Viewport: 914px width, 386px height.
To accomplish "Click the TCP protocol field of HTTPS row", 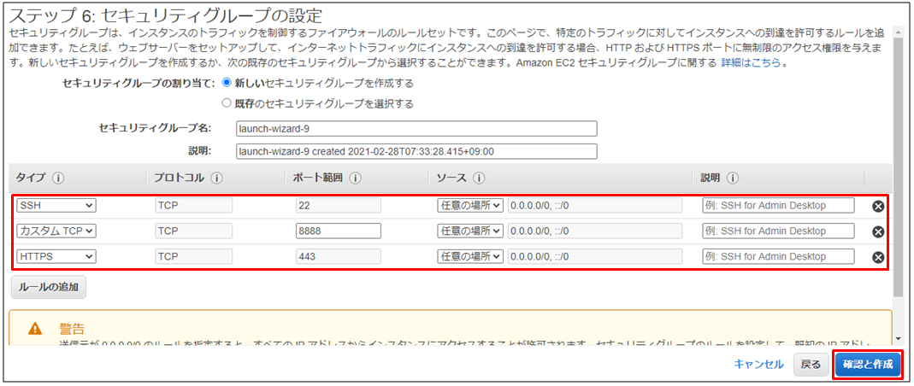I will 194,257.
